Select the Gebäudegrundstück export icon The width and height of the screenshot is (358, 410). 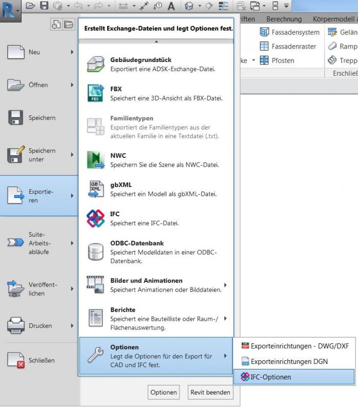96,64
